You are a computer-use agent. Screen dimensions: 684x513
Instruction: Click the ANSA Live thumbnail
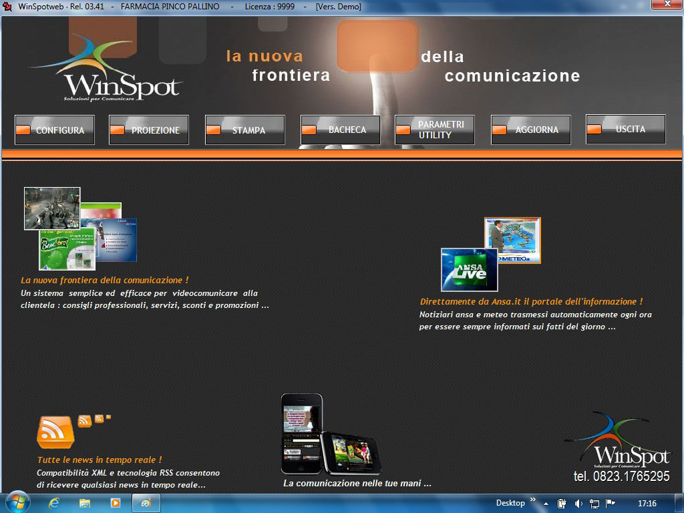[x=469, y=270]
